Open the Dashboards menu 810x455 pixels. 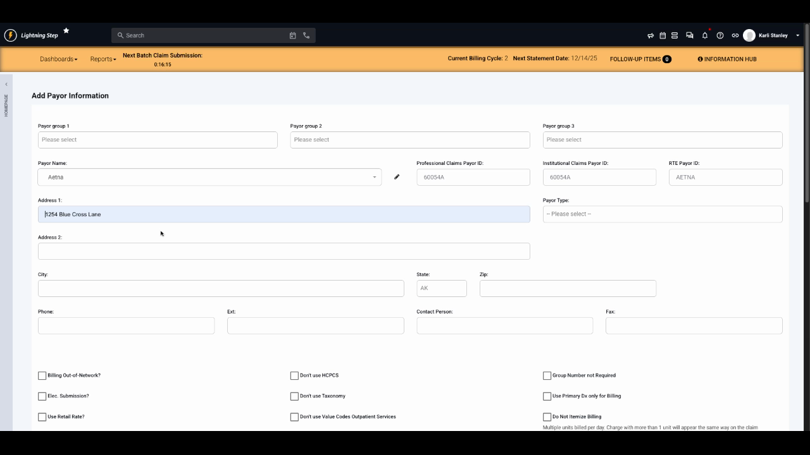[x=59, y=59]
